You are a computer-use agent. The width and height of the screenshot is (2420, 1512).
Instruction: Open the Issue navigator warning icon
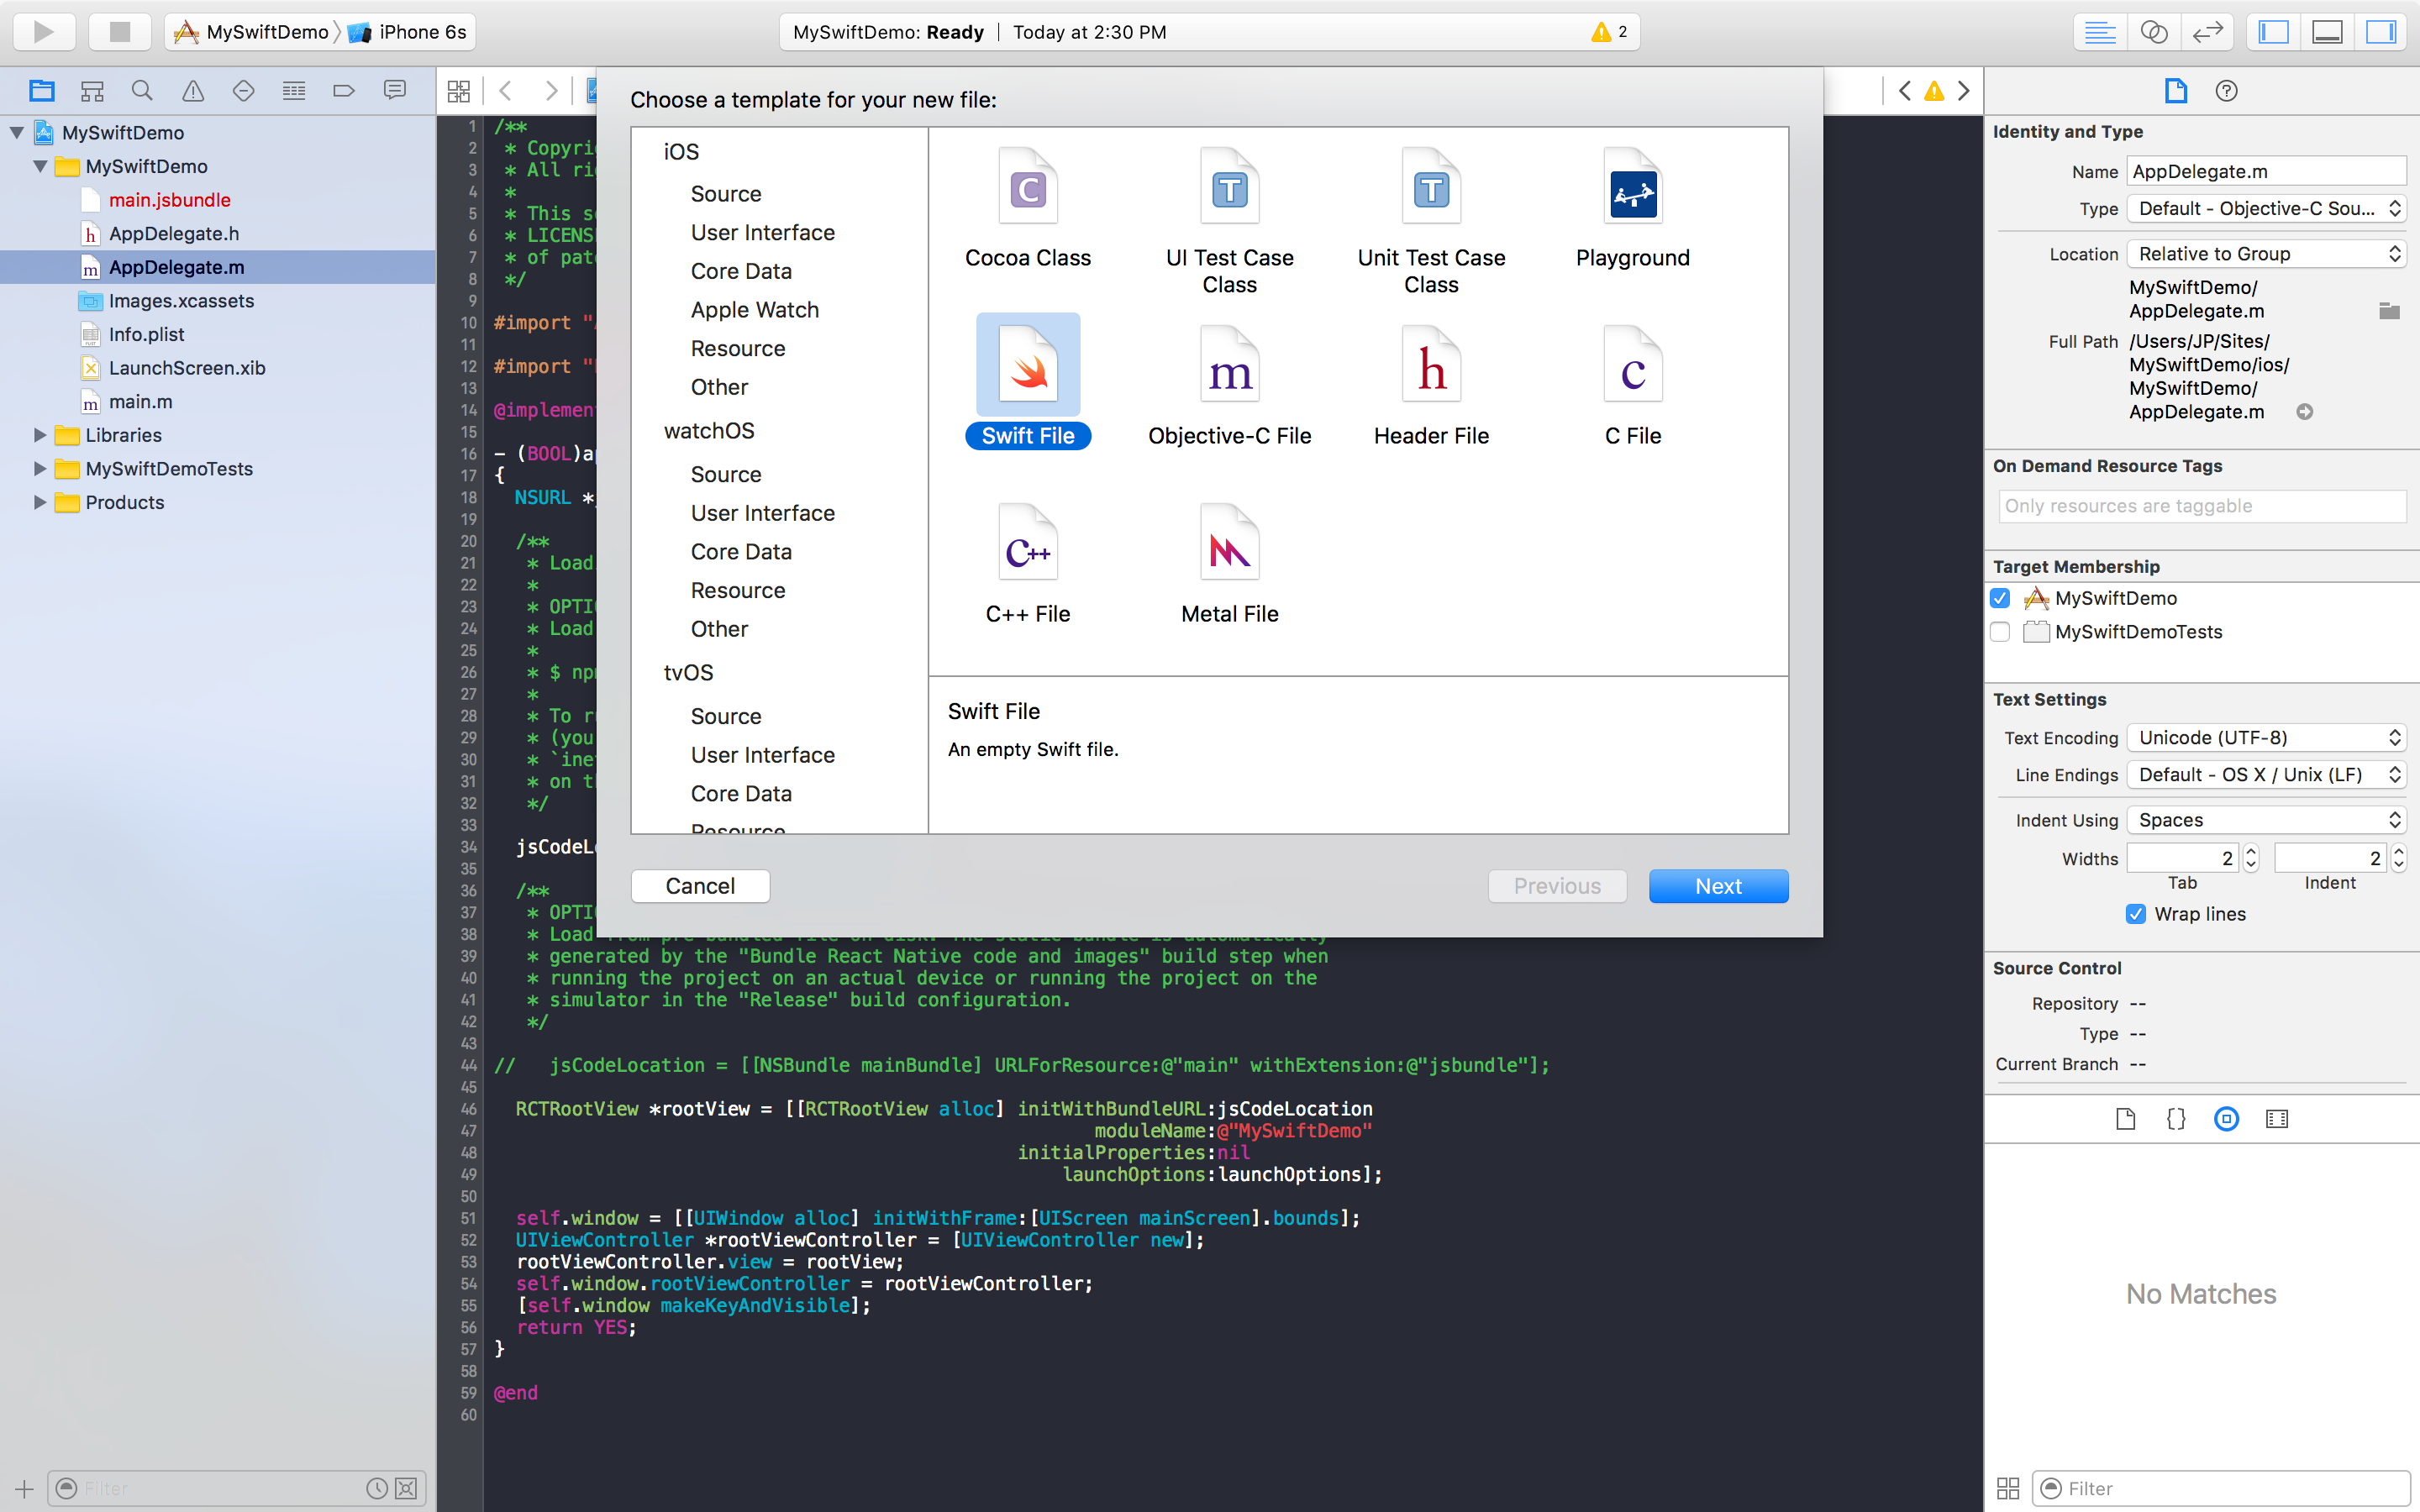[193, 91]
